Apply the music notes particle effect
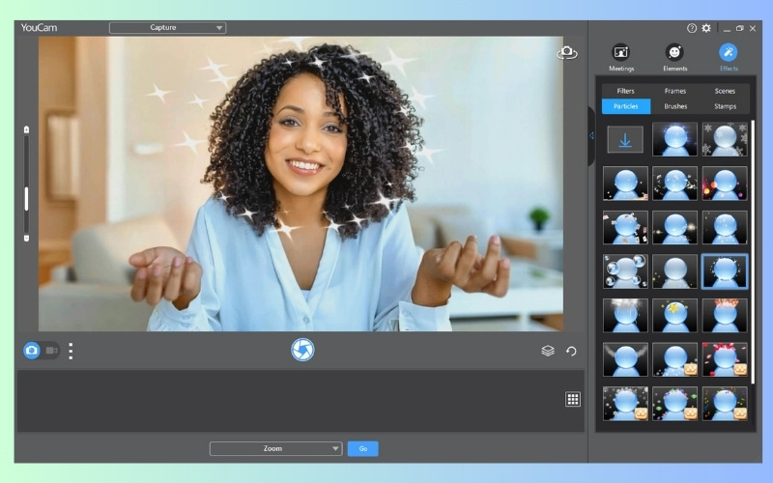 pos(725,404)
